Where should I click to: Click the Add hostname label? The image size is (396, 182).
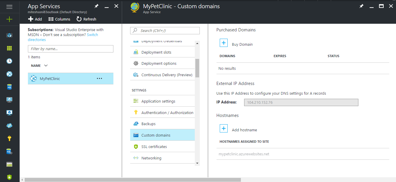coord(244,130)
